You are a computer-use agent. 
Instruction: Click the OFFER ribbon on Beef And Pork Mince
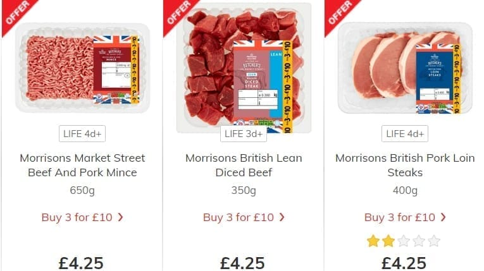click(16, 14)
